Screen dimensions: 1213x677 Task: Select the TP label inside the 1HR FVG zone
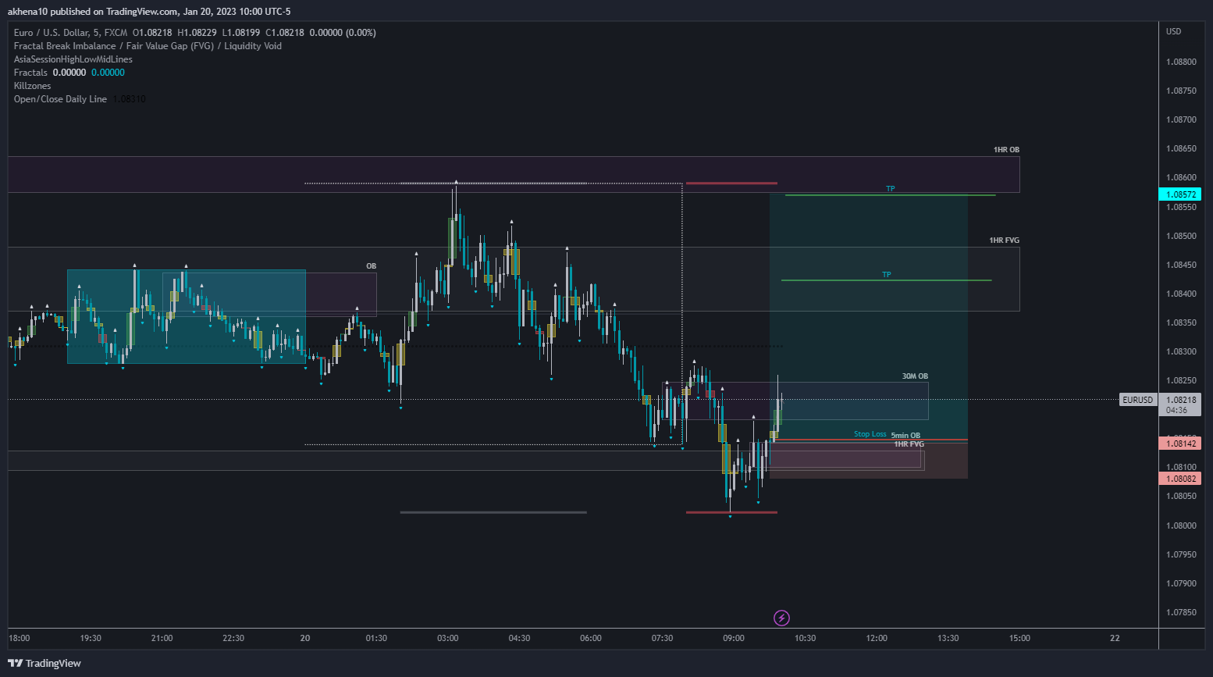tap(887, 275)
